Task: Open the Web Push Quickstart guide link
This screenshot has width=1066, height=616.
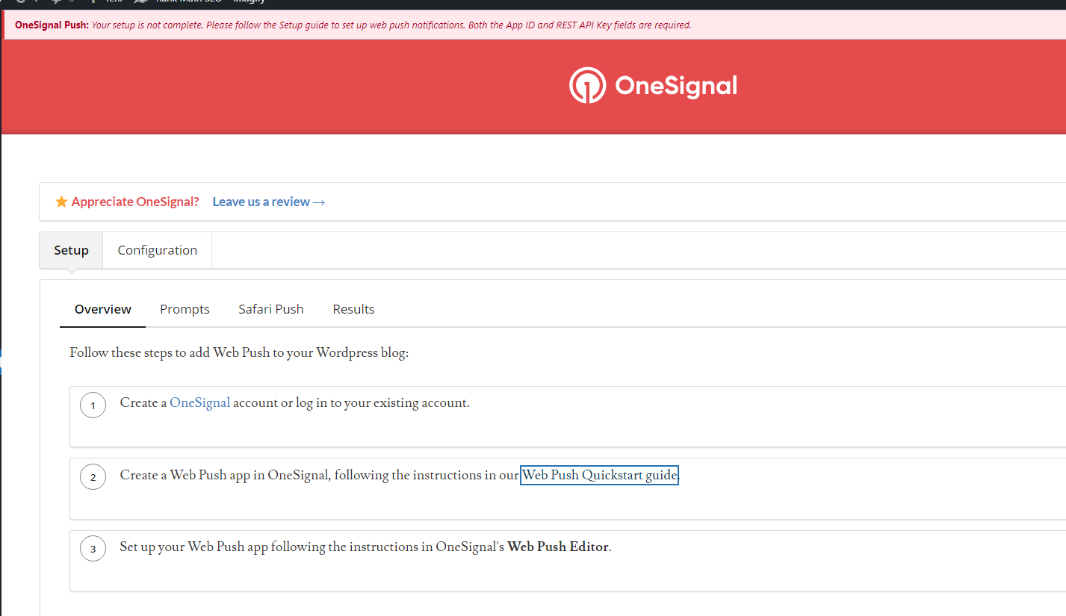Action: 599,475
